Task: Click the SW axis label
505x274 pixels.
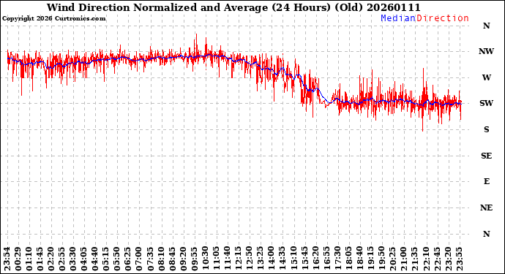Action: pyautogui.click(x=486, y=103)
